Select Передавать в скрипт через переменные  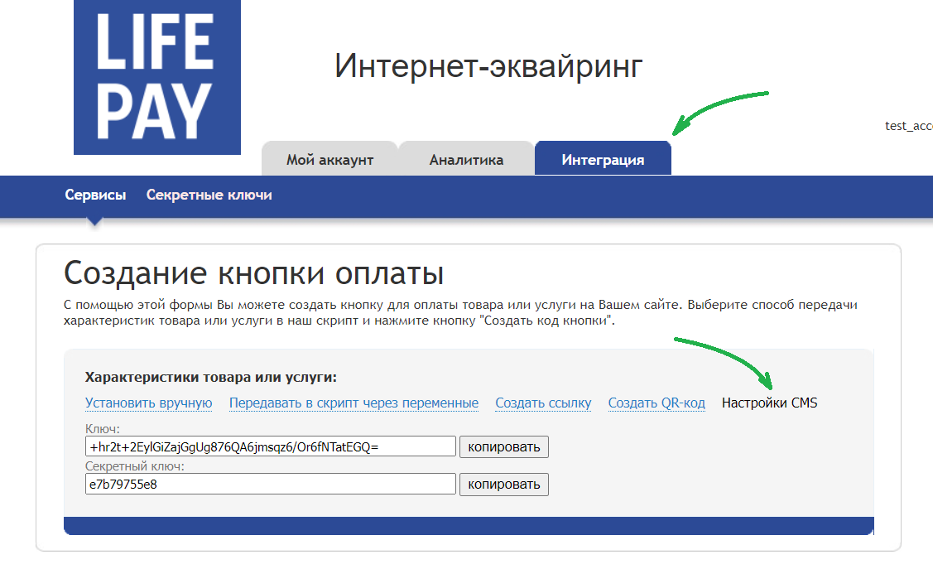coord(354,403)
